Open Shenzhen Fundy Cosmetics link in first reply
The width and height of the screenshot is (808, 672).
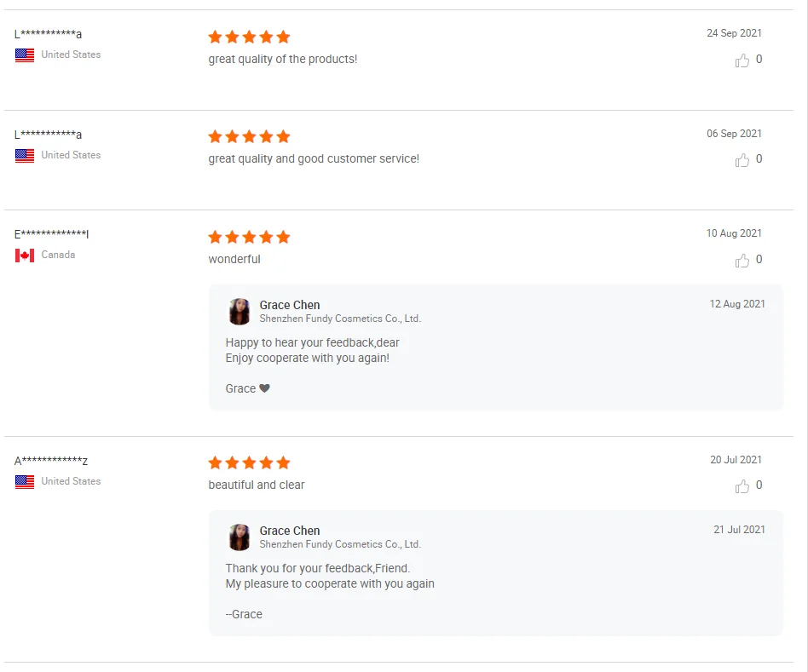340,319
